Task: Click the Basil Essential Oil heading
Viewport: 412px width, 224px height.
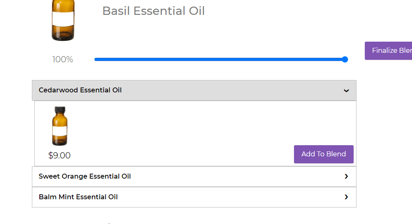Action: tap(153, 11)
